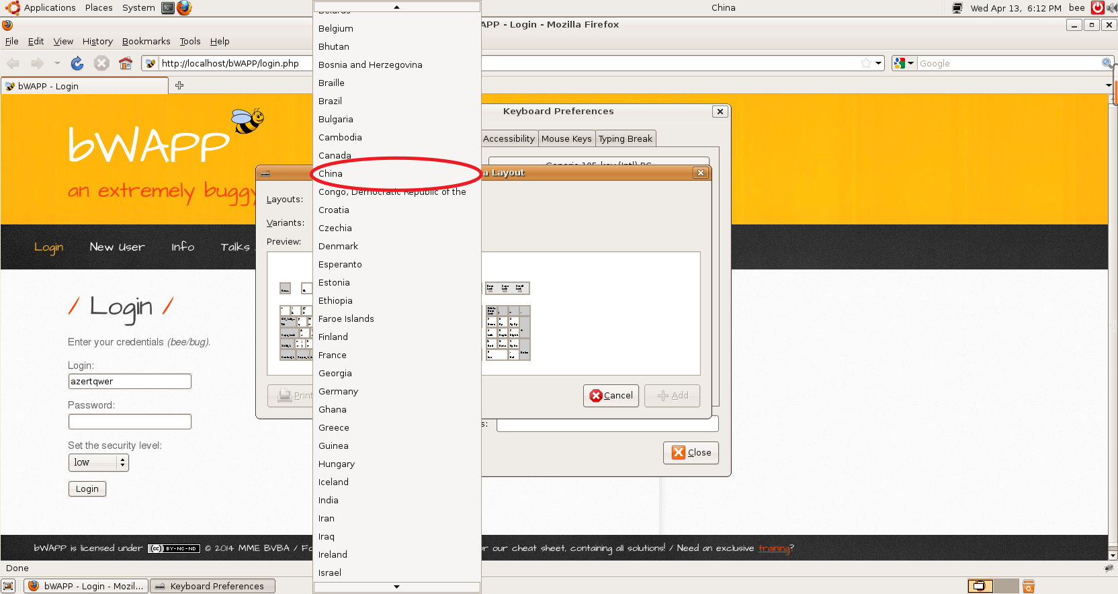Viewport: 1118px width, 594px height.
Task: Click network monitor icon in top panel
Action: [x=957, y=8]
